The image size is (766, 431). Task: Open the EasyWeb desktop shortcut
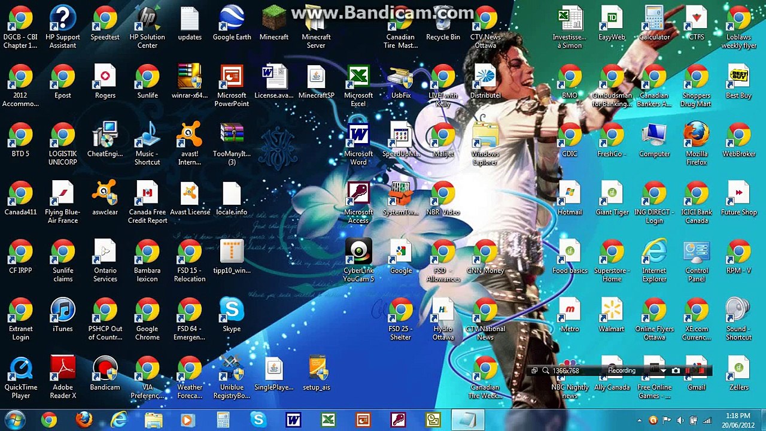click(x=612, y=24)
